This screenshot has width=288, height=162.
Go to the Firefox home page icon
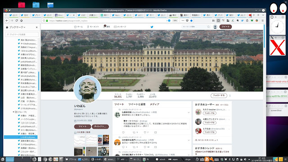[x=21, y=21]
